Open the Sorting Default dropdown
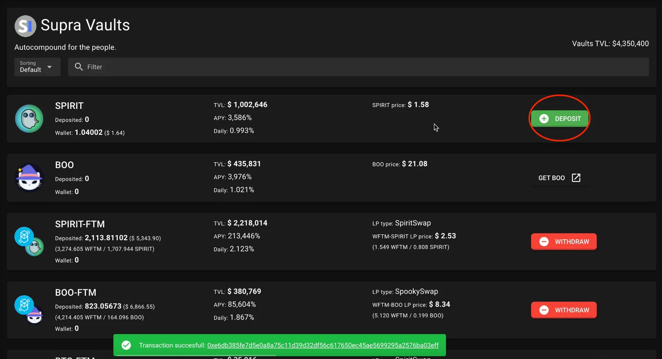The height and width of the screenshot is (359, 662). [37, 67]
